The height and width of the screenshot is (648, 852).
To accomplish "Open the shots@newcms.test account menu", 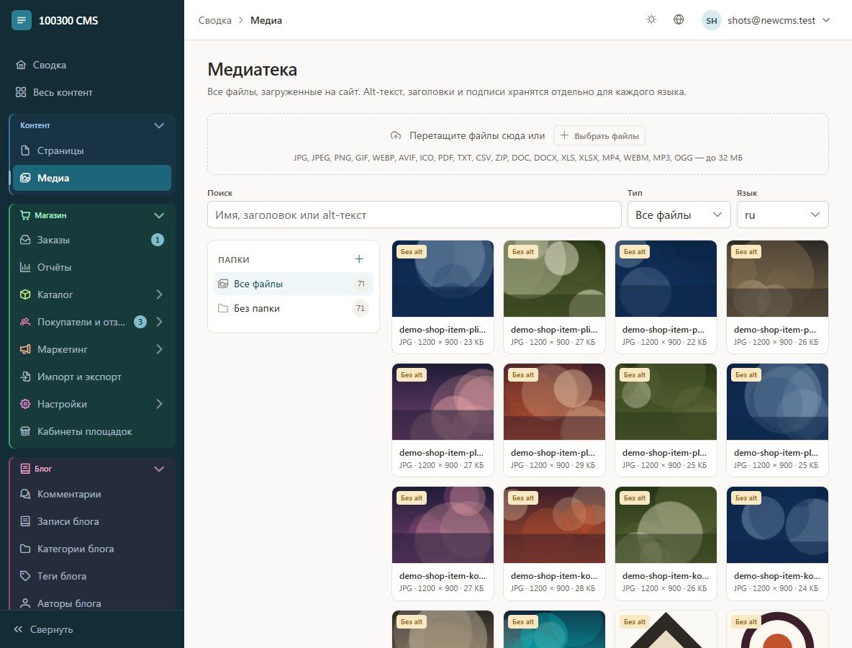I will [766, 20].
